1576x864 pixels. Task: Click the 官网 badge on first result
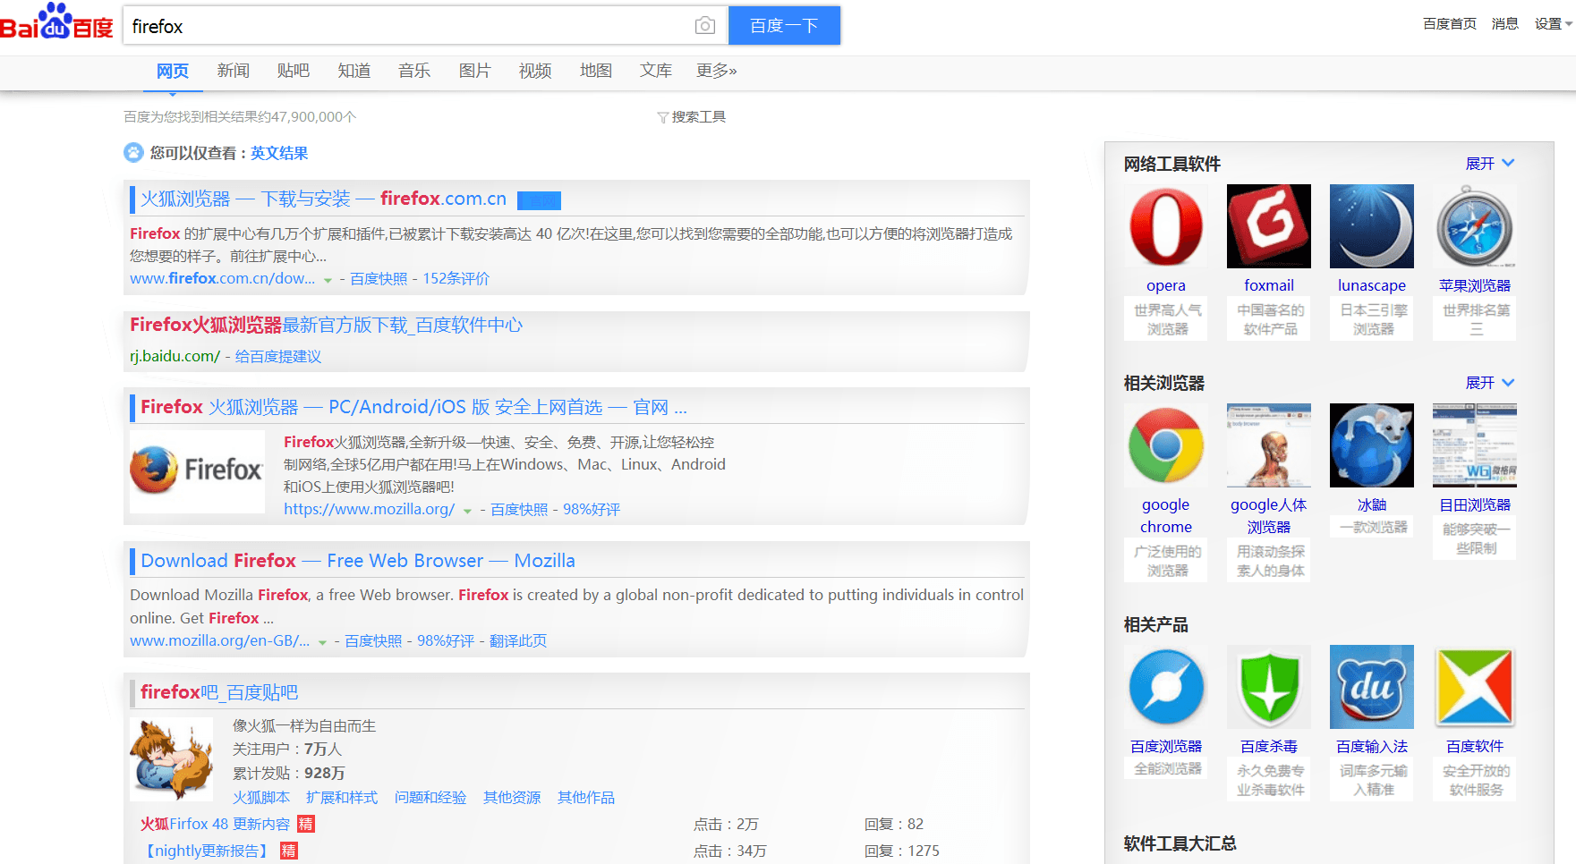point(540,200)
